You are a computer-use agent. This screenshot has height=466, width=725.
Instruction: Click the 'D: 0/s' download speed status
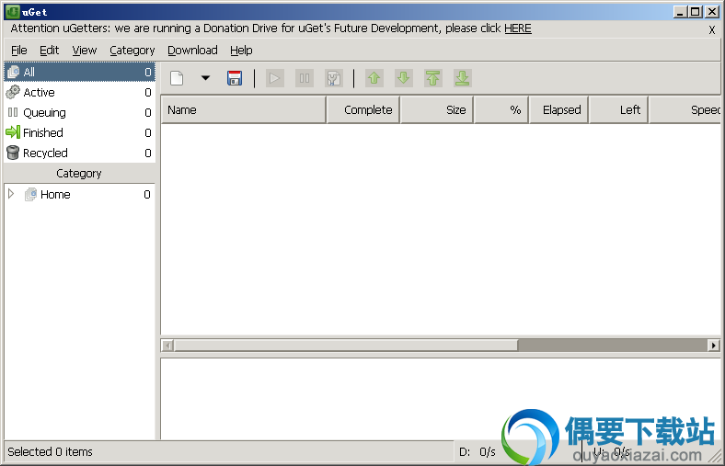point(478,451)
